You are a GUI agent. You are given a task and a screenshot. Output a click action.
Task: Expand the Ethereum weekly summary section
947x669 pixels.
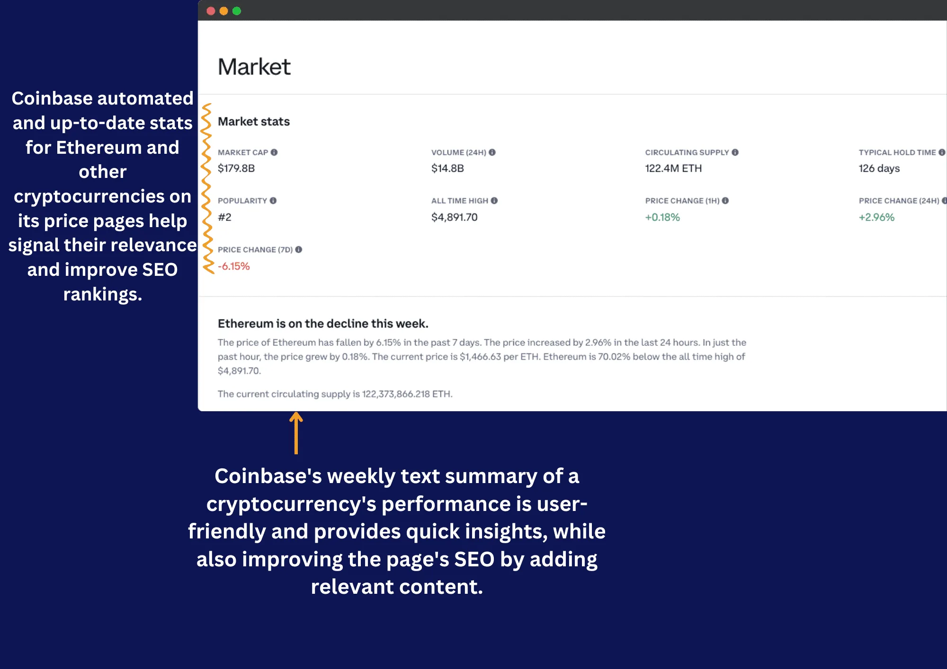click(323, 324)
